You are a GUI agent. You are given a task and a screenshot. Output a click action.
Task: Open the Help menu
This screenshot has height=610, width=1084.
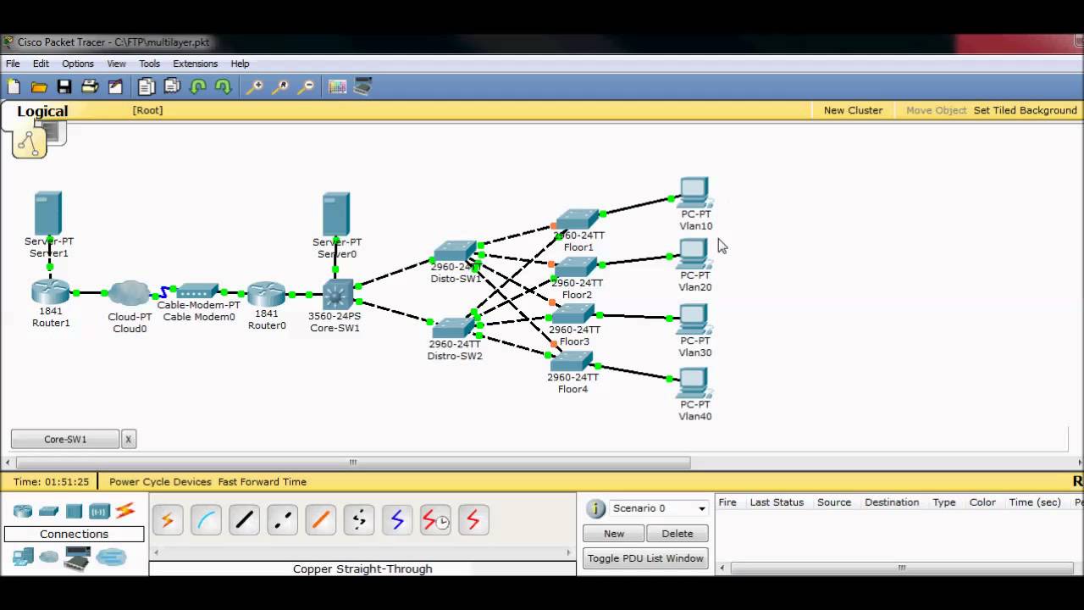pyautogui.click(x=240, y=64)
